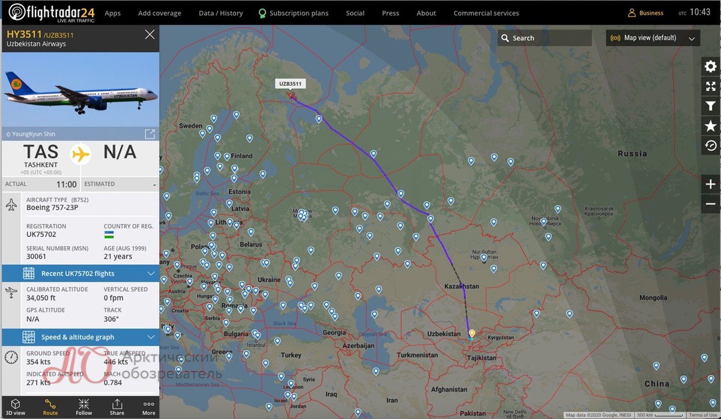
Task: Click the speed and altitude graph icon
Action: (x=28, y=337)
